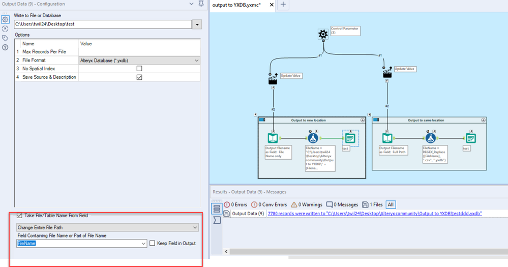Click the file save icon beside Output Data (9)
508x267 pixels.
[226, 214]
